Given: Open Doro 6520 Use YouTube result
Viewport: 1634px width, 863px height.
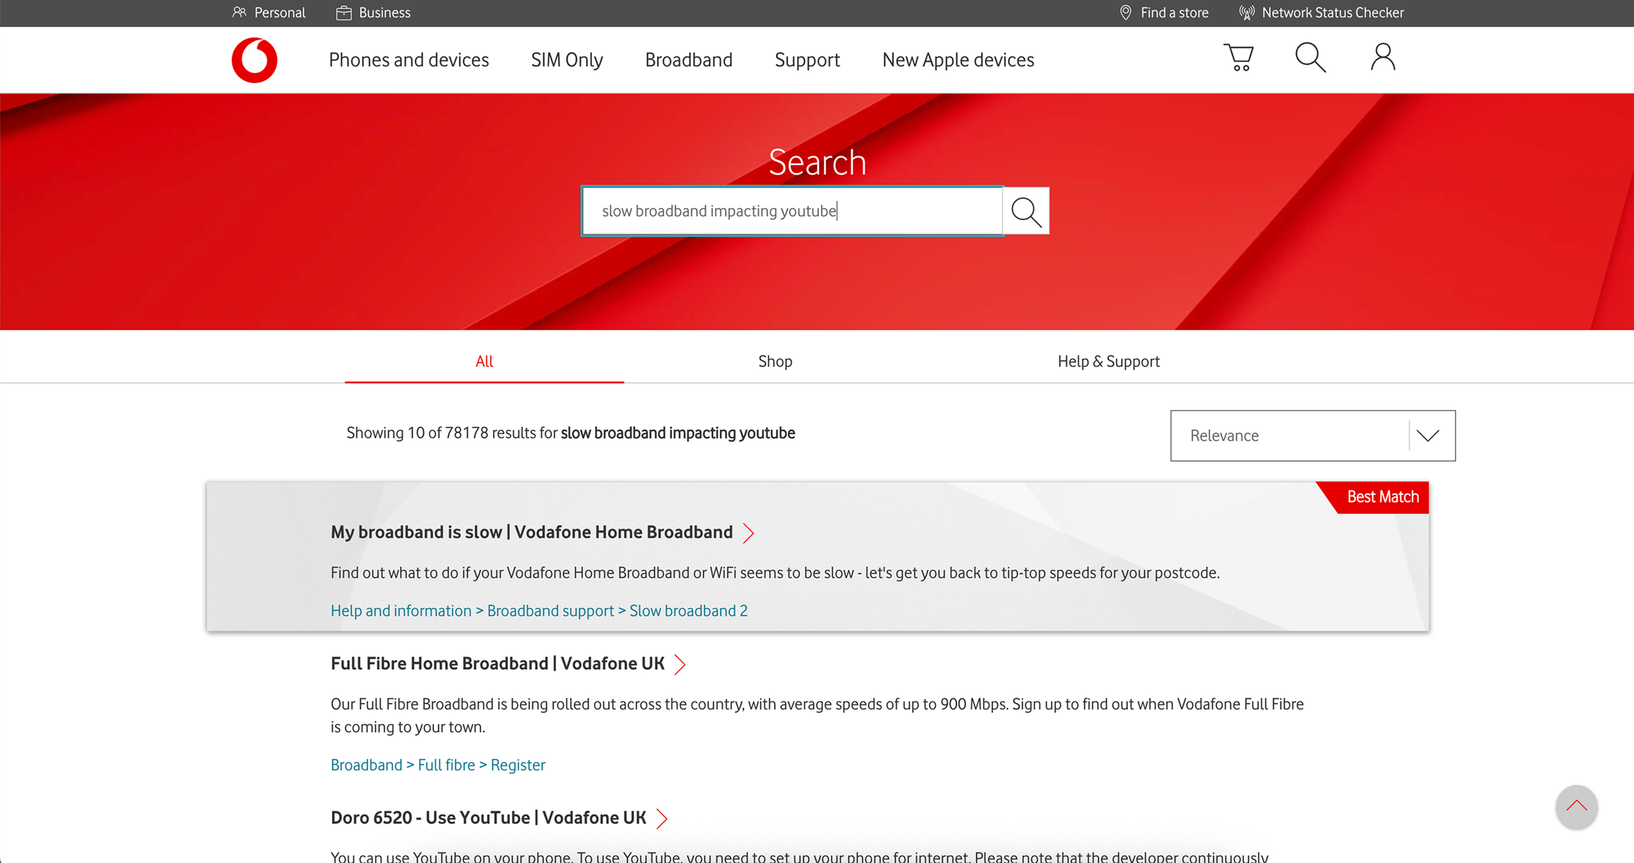Looking at the screenshot, I should (488, 818).
